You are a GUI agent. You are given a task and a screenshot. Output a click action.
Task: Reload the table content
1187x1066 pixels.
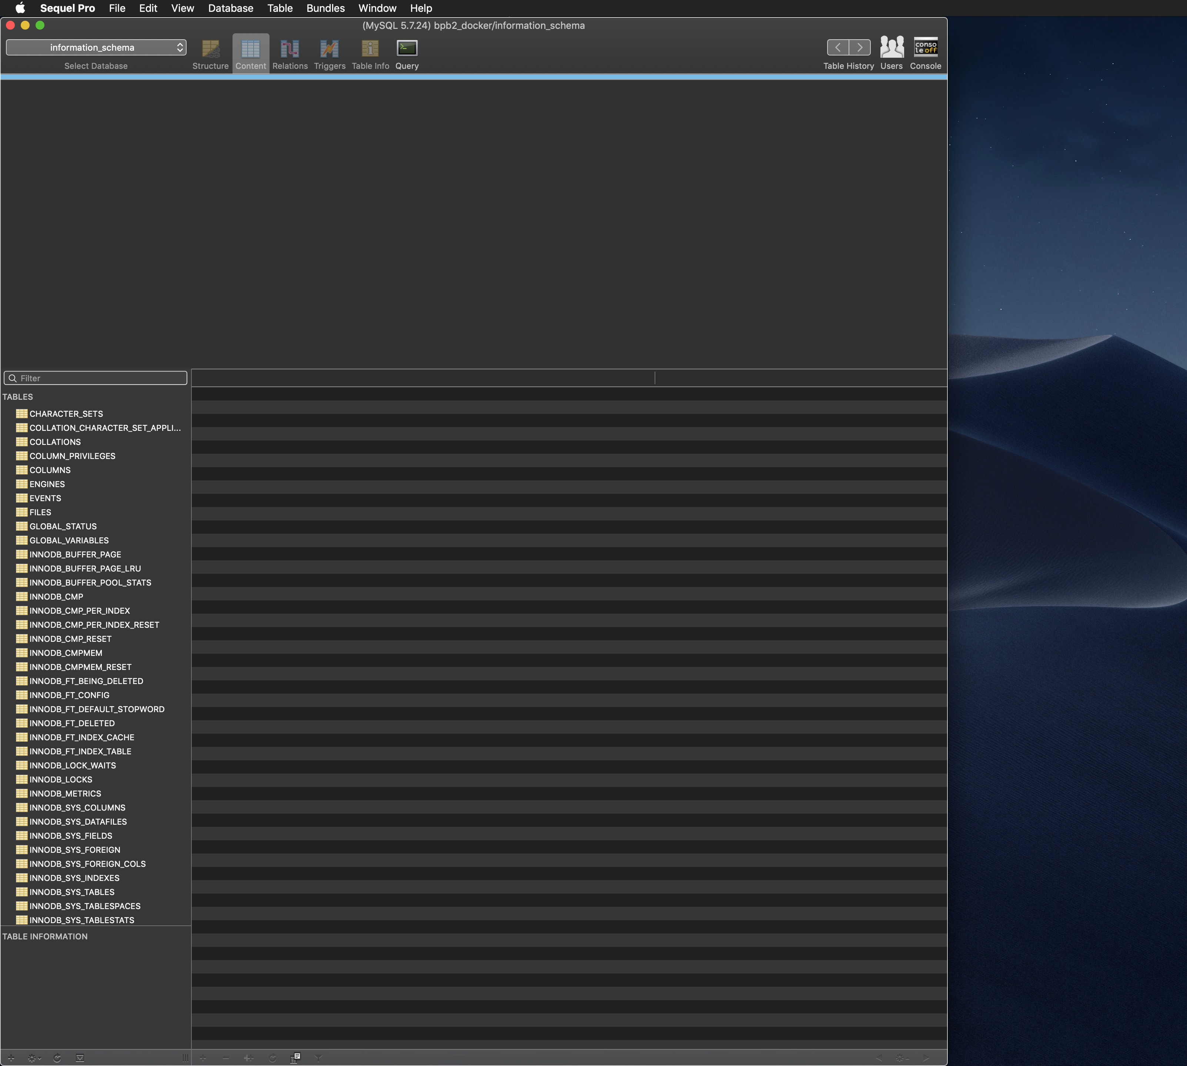tap(272, 1058)
